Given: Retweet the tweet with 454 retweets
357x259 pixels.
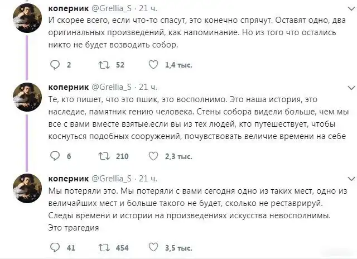Looking at the screenshot, I should point(104,248).
